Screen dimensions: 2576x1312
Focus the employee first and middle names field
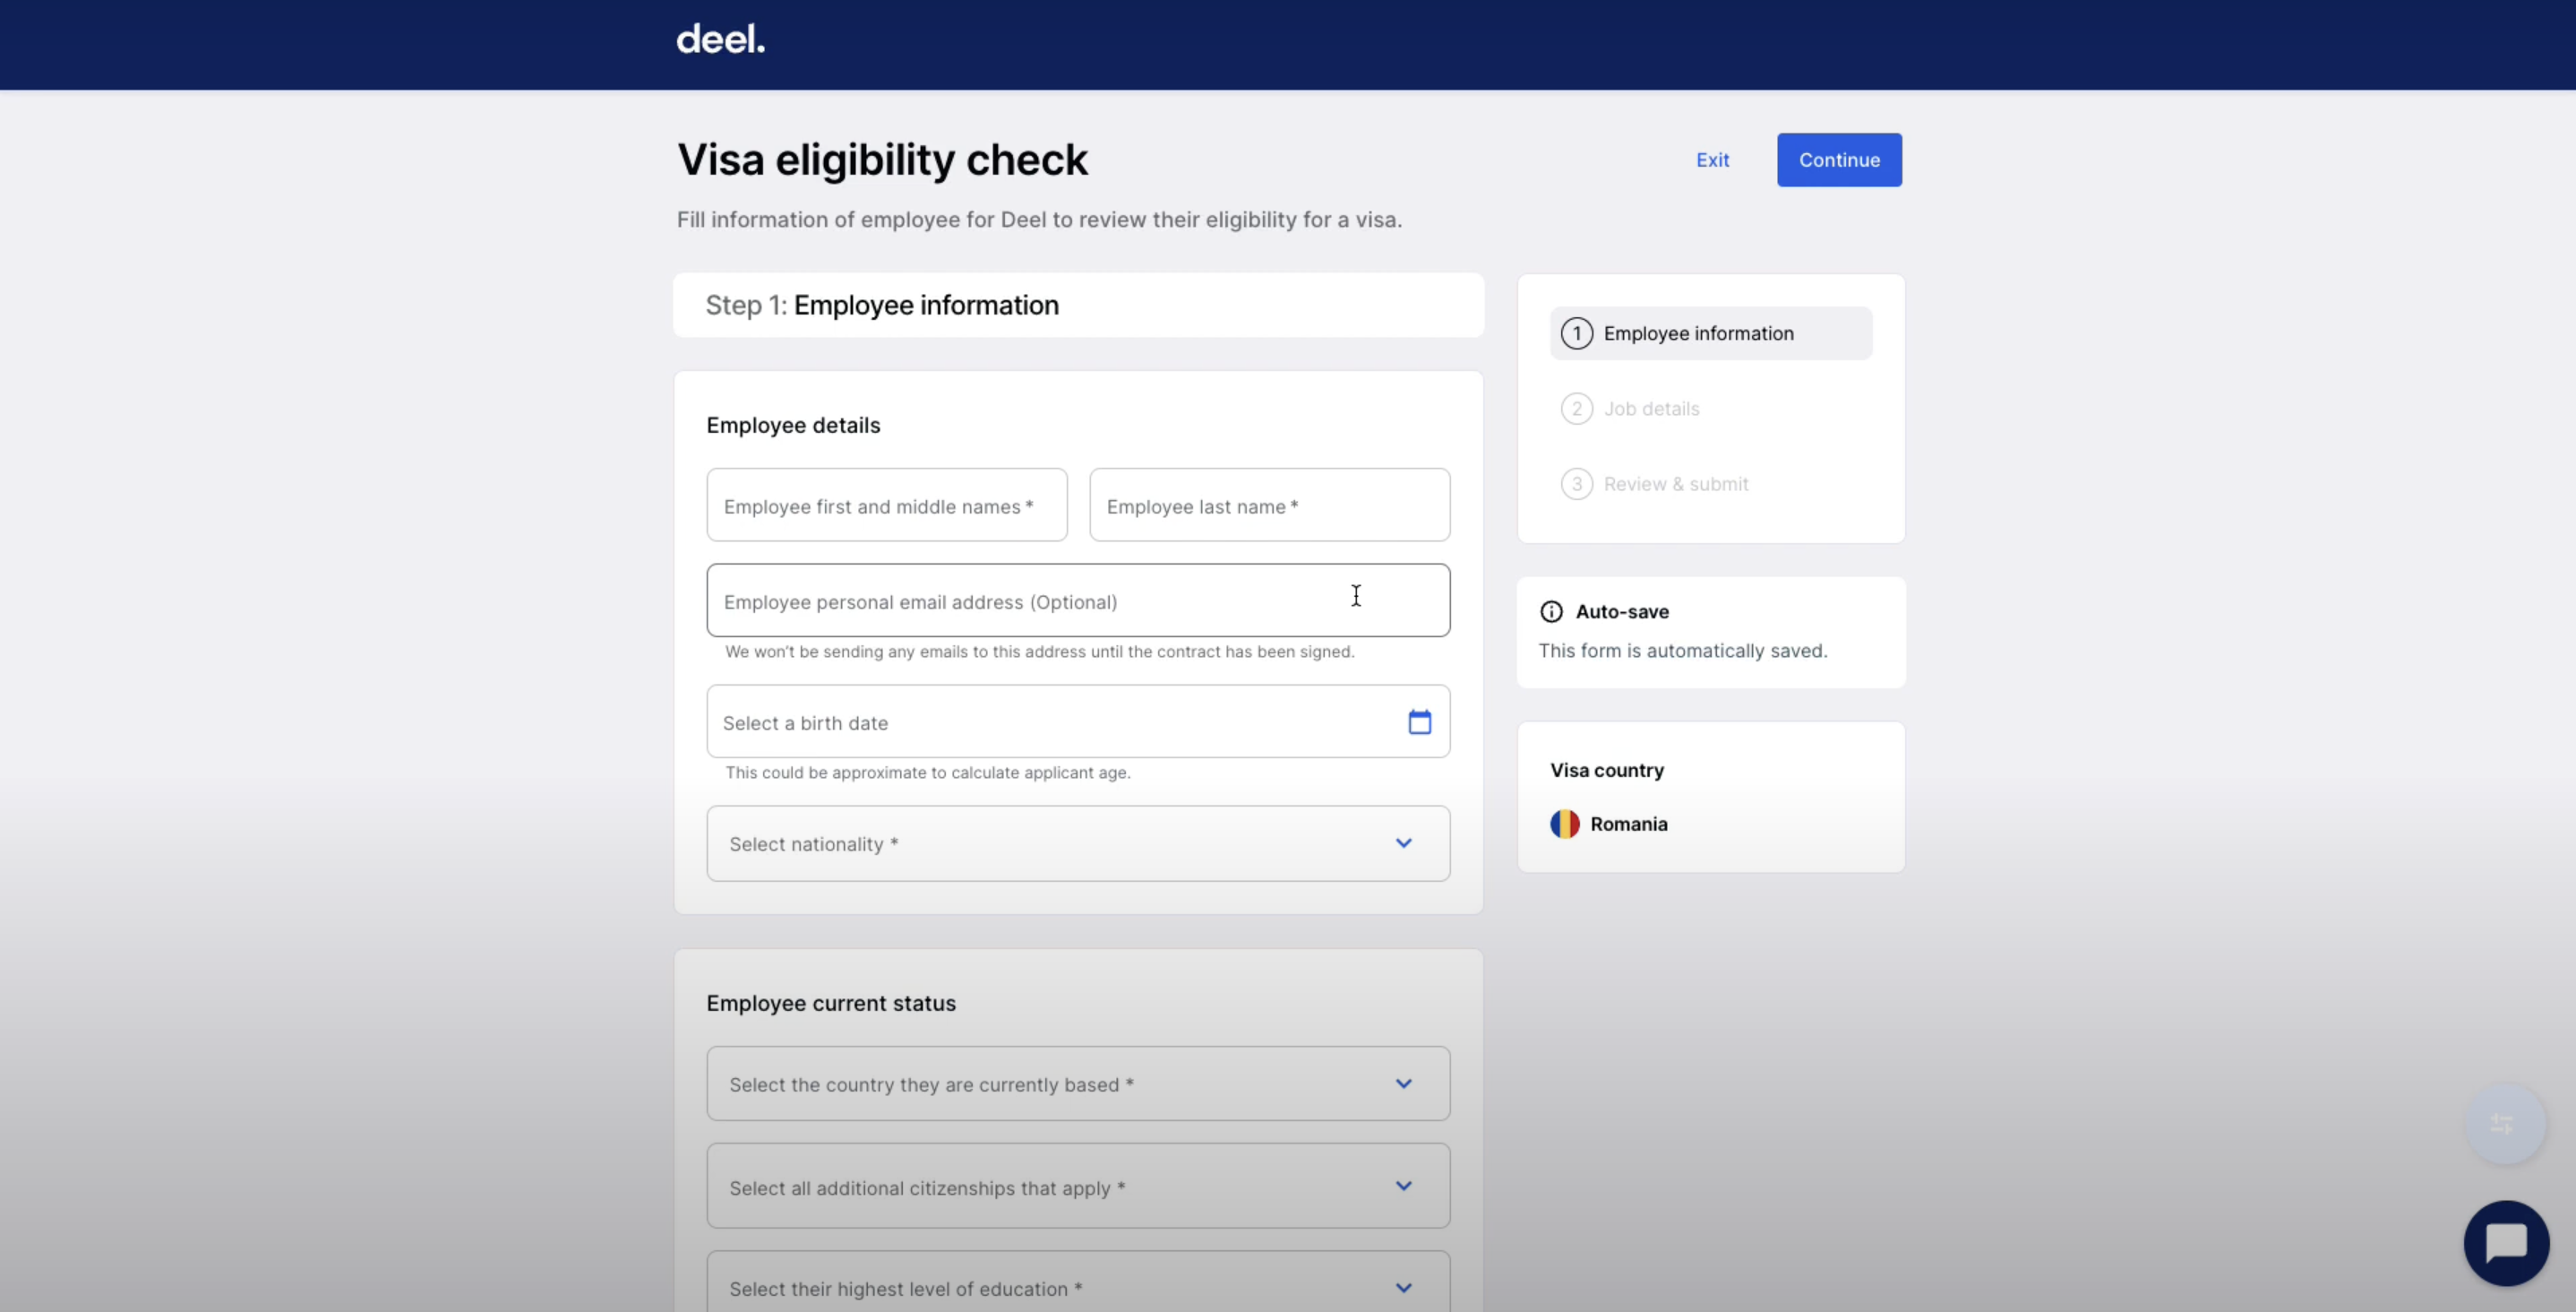(x=886, y=505)
